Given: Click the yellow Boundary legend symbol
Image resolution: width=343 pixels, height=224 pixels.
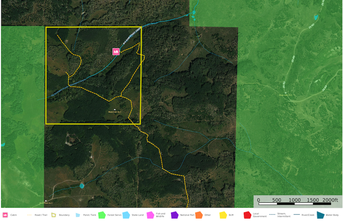Looking at the screenshot, I should 54,215.
